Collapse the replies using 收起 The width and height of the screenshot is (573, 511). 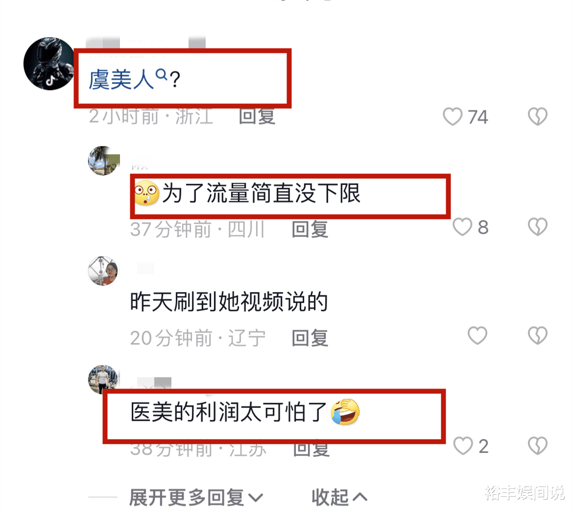pos(339,497)
